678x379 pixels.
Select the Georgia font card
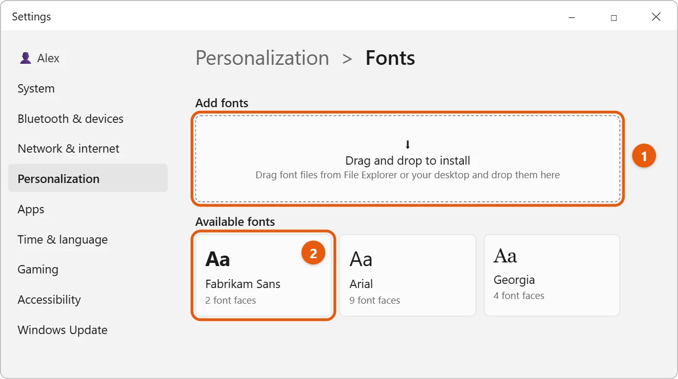(552, 275)
